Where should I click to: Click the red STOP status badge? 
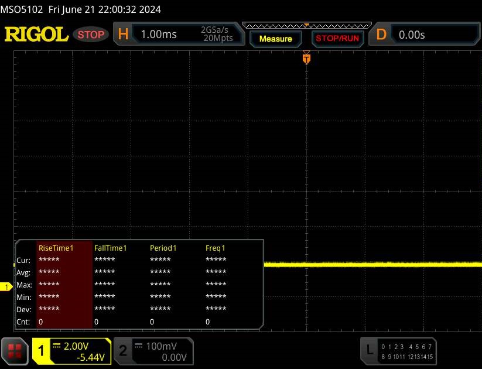click(91, 35)
